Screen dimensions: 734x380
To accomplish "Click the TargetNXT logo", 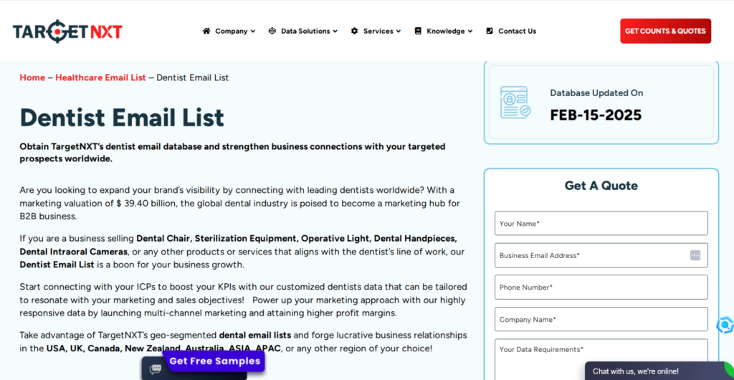I will click(67, 31).
